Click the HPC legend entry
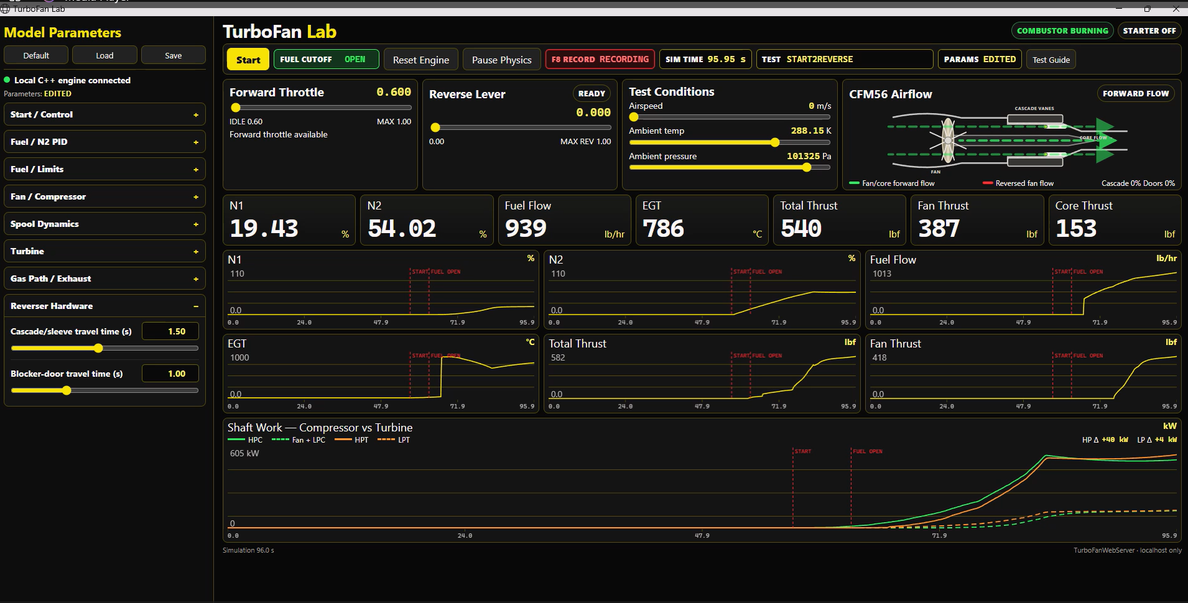This screenshot has width=1188, height=603. point(245,440)
